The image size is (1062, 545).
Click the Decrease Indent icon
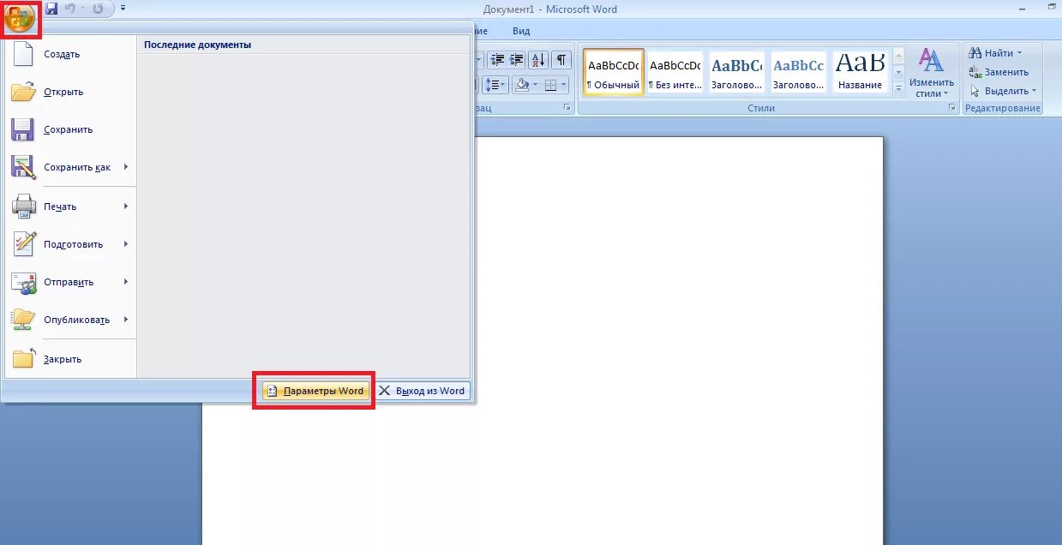click(497, 60)
